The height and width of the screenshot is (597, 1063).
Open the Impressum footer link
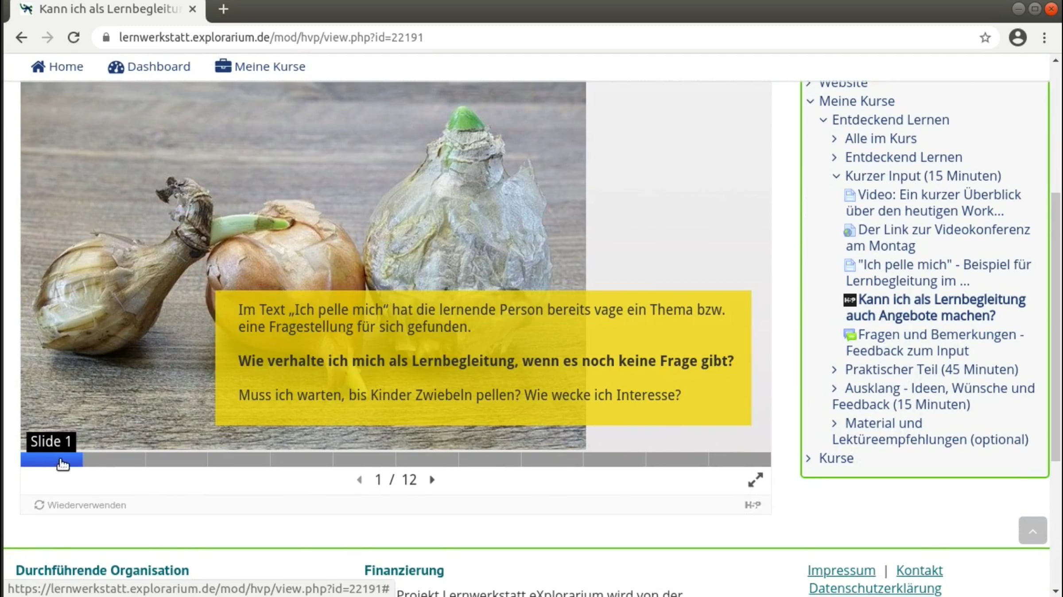841,570
